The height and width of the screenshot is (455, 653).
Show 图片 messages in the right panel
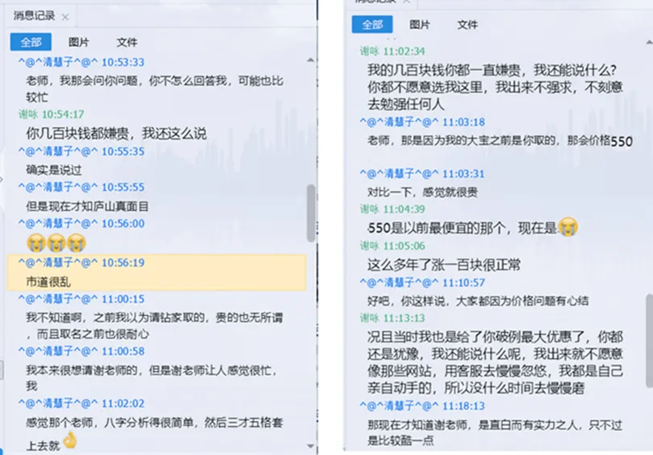click(x=420, y=25)
